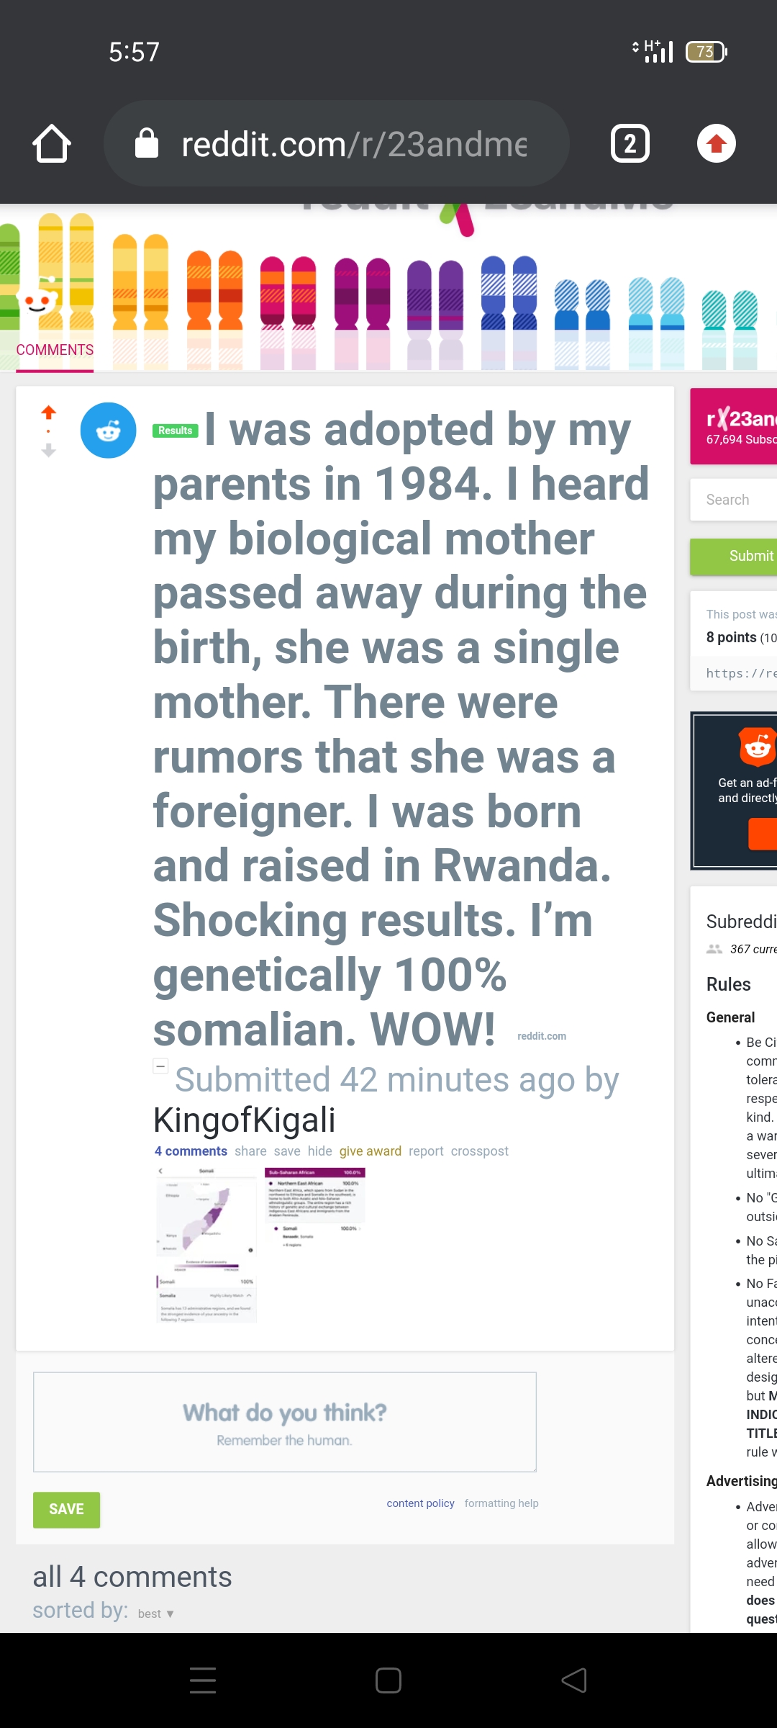
Task: Open the sorted by best dropdown
Action: [155, 1614]
